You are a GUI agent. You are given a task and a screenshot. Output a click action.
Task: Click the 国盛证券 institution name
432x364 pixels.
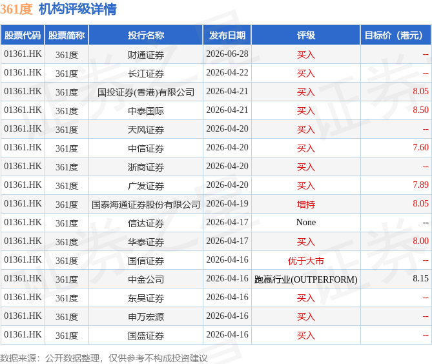pyautogui.click(x=146, y=336)
